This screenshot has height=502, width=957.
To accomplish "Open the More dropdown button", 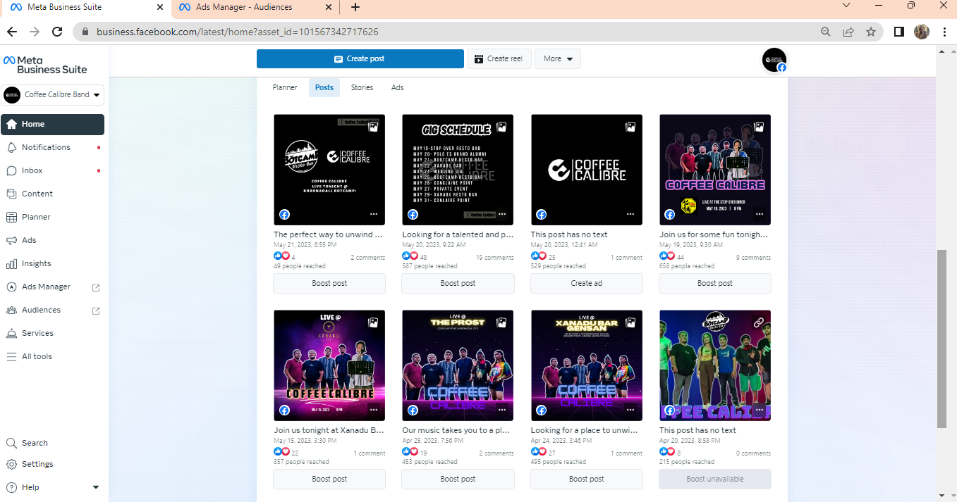I will (x=557, y=59).
